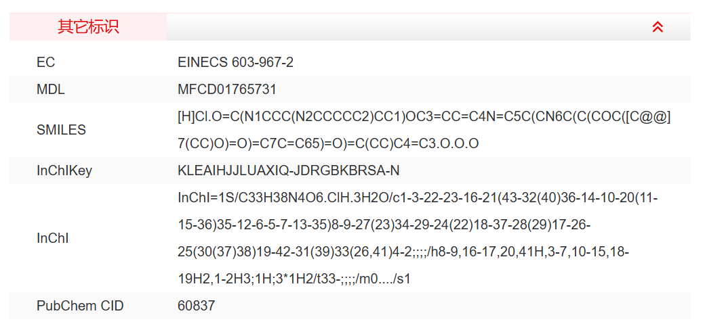Click the InChI line starting with 25(30(37)38)
Screen dimensions: 705x324
pyautogui.click(x=403, y=252)
